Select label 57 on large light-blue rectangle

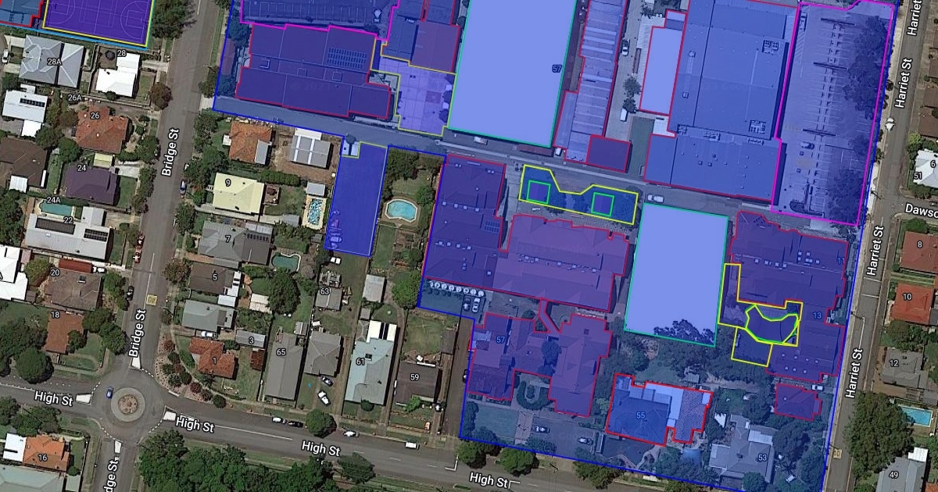[x=557, y=70]
